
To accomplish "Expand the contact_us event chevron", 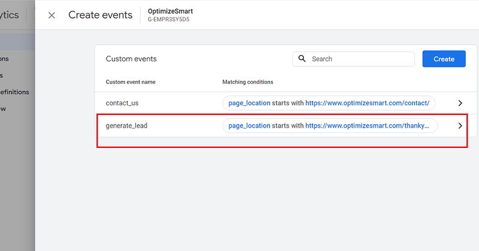I will pyautogui.click(x=460, y=103).
